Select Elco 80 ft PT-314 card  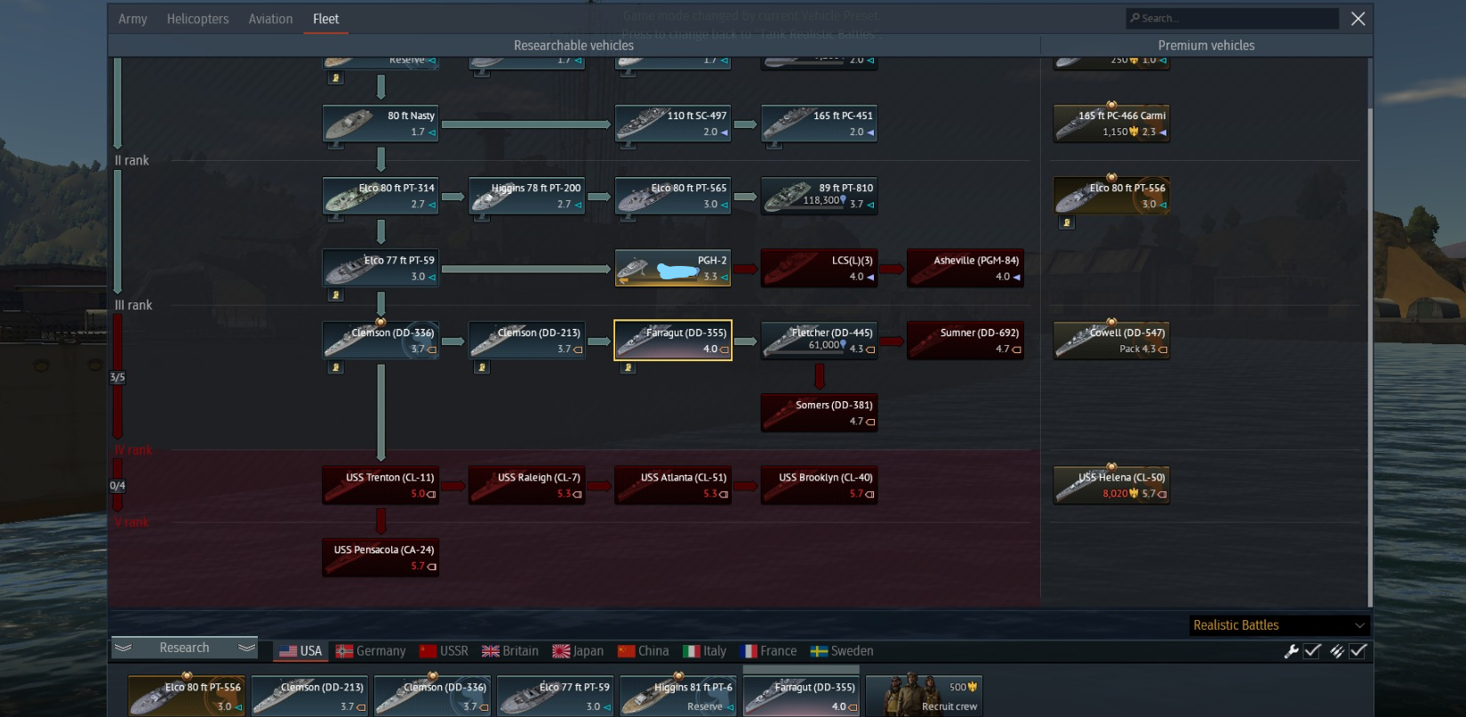click(381, 196)
